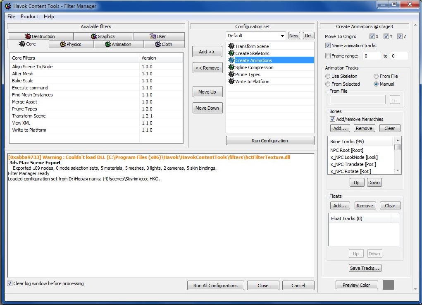Move selected filter up
This screenshot has width=422, height=305.
point(207,92)
